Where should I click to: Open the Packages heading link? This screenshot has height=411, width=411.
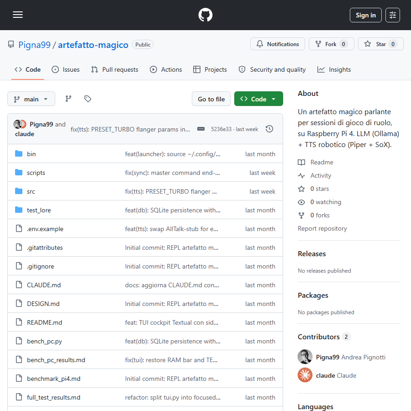313,295
